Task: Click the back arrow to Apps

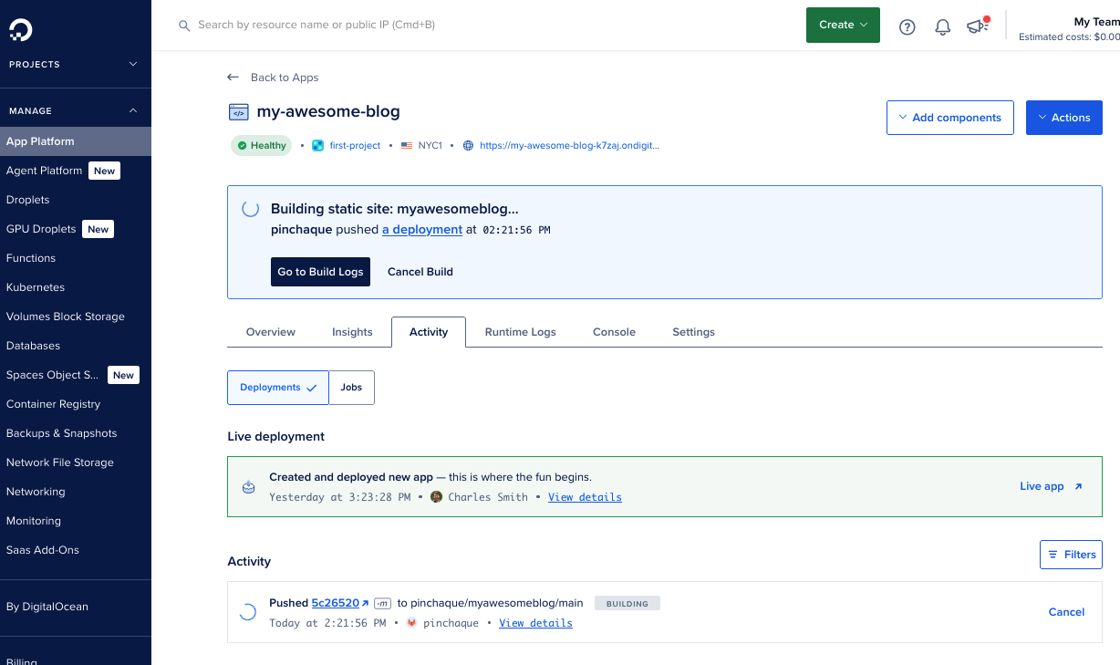Action: pos(233,78)
